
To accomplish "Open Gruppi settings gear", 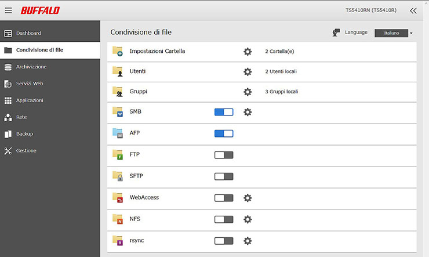I will click(248, 92).
